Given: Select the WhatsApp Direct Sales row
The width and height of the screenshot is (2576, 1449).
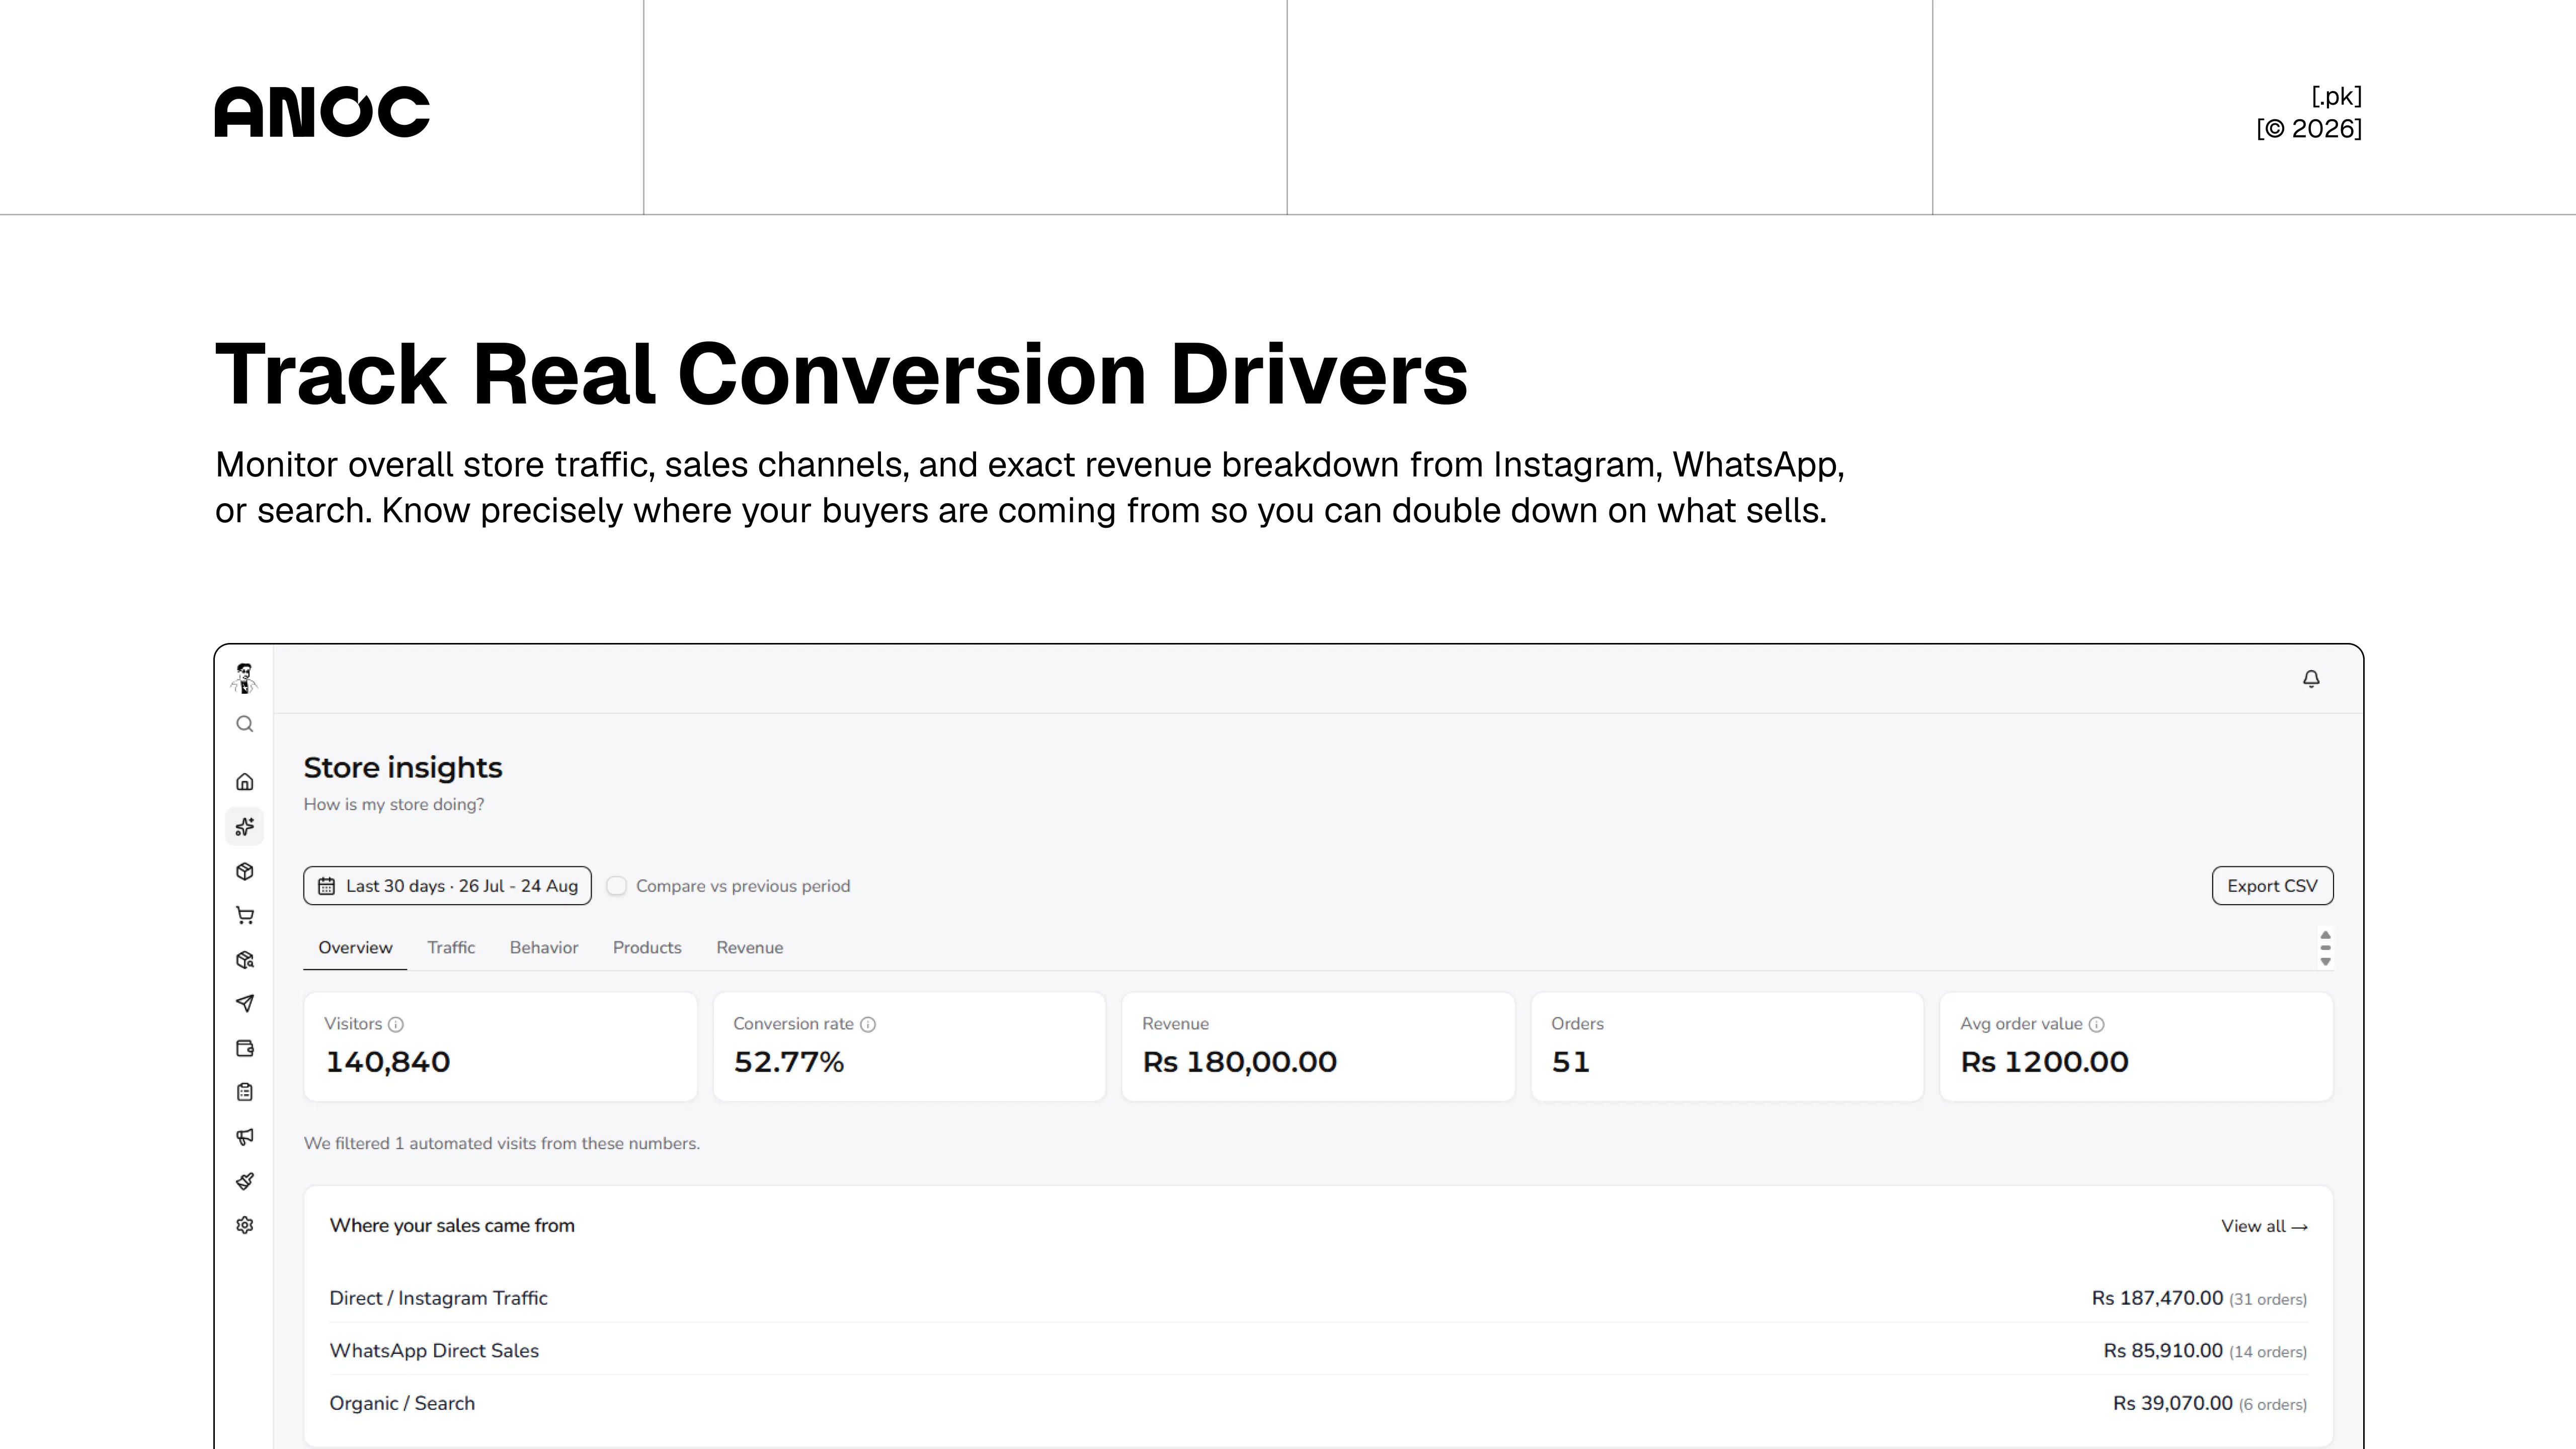Looking at the screenshot, I should (1318, 1350).
